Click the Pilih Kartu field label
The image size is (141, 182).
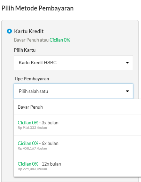pos(25,50)
